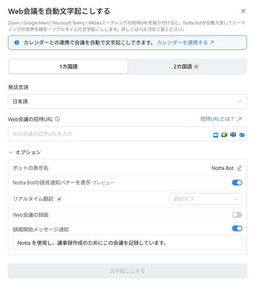
Task: Select the 1カ国語 tab
Action: pos(68,67)
